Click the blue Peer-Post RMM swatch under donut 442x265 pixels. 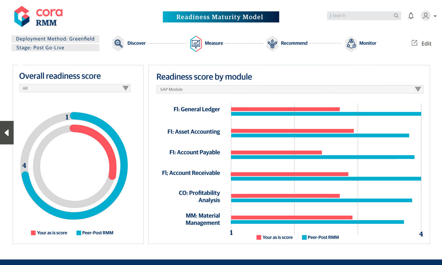pos(79,233)
